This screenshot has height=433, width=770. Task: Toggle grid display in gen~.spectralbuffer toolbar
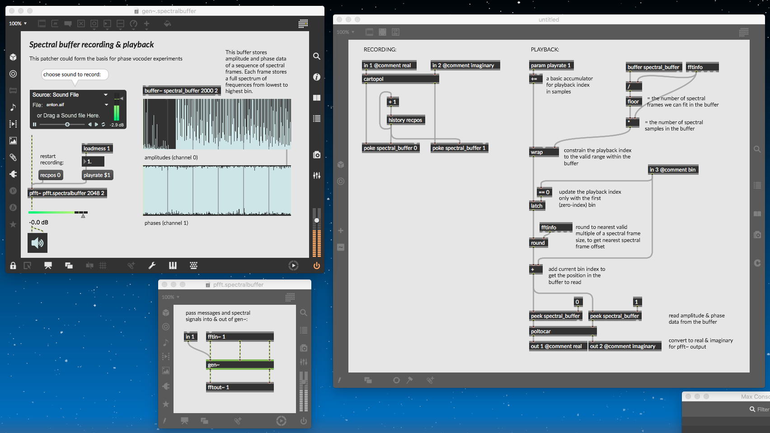pyautogui.click(x=103, y=265)
